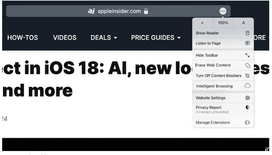Screen dimensions: 272x155
Task: Click the content blockers shield icon
Action: (247, 76)
